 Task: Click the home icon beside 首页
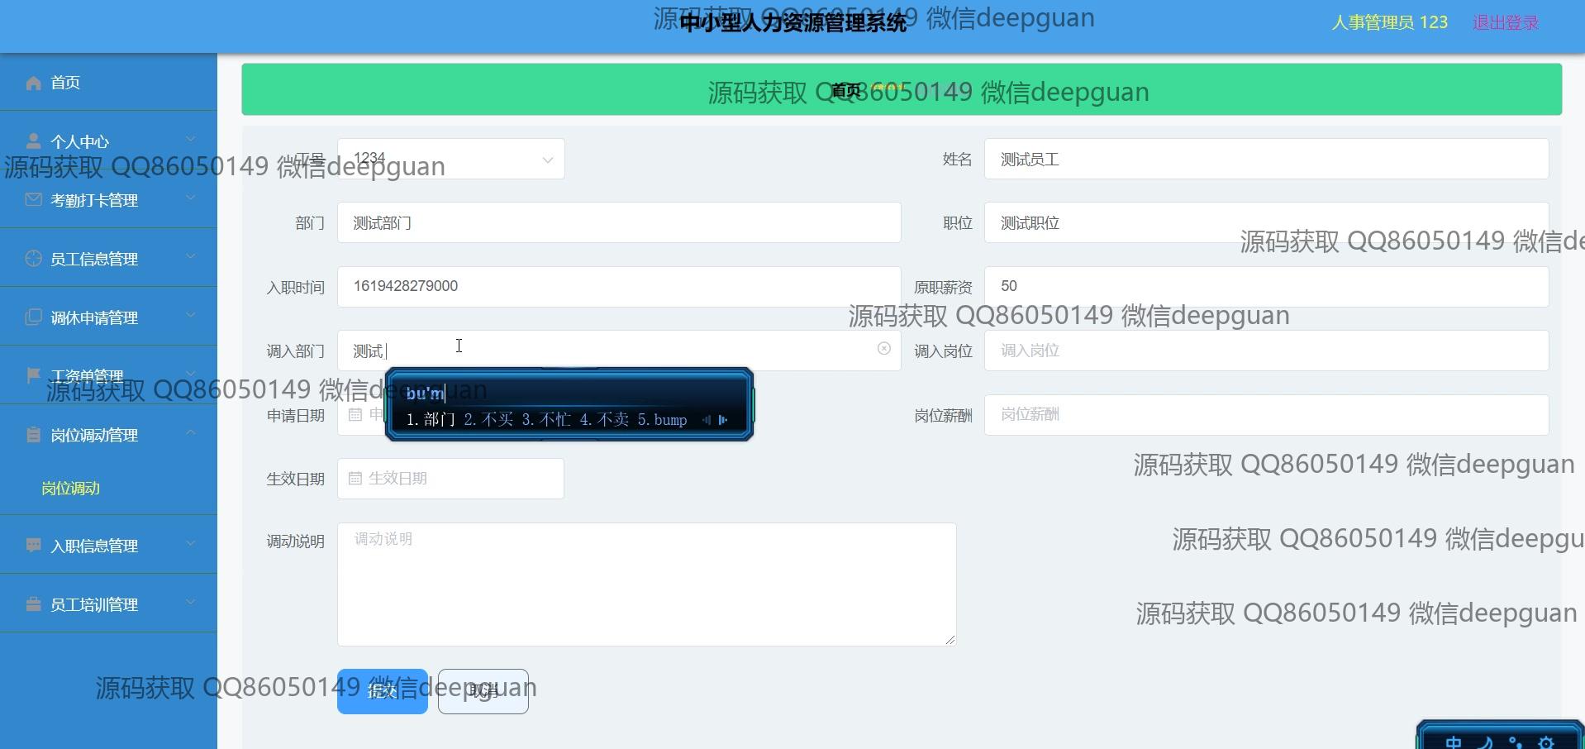pyautogui.click(x=33, y=83)
